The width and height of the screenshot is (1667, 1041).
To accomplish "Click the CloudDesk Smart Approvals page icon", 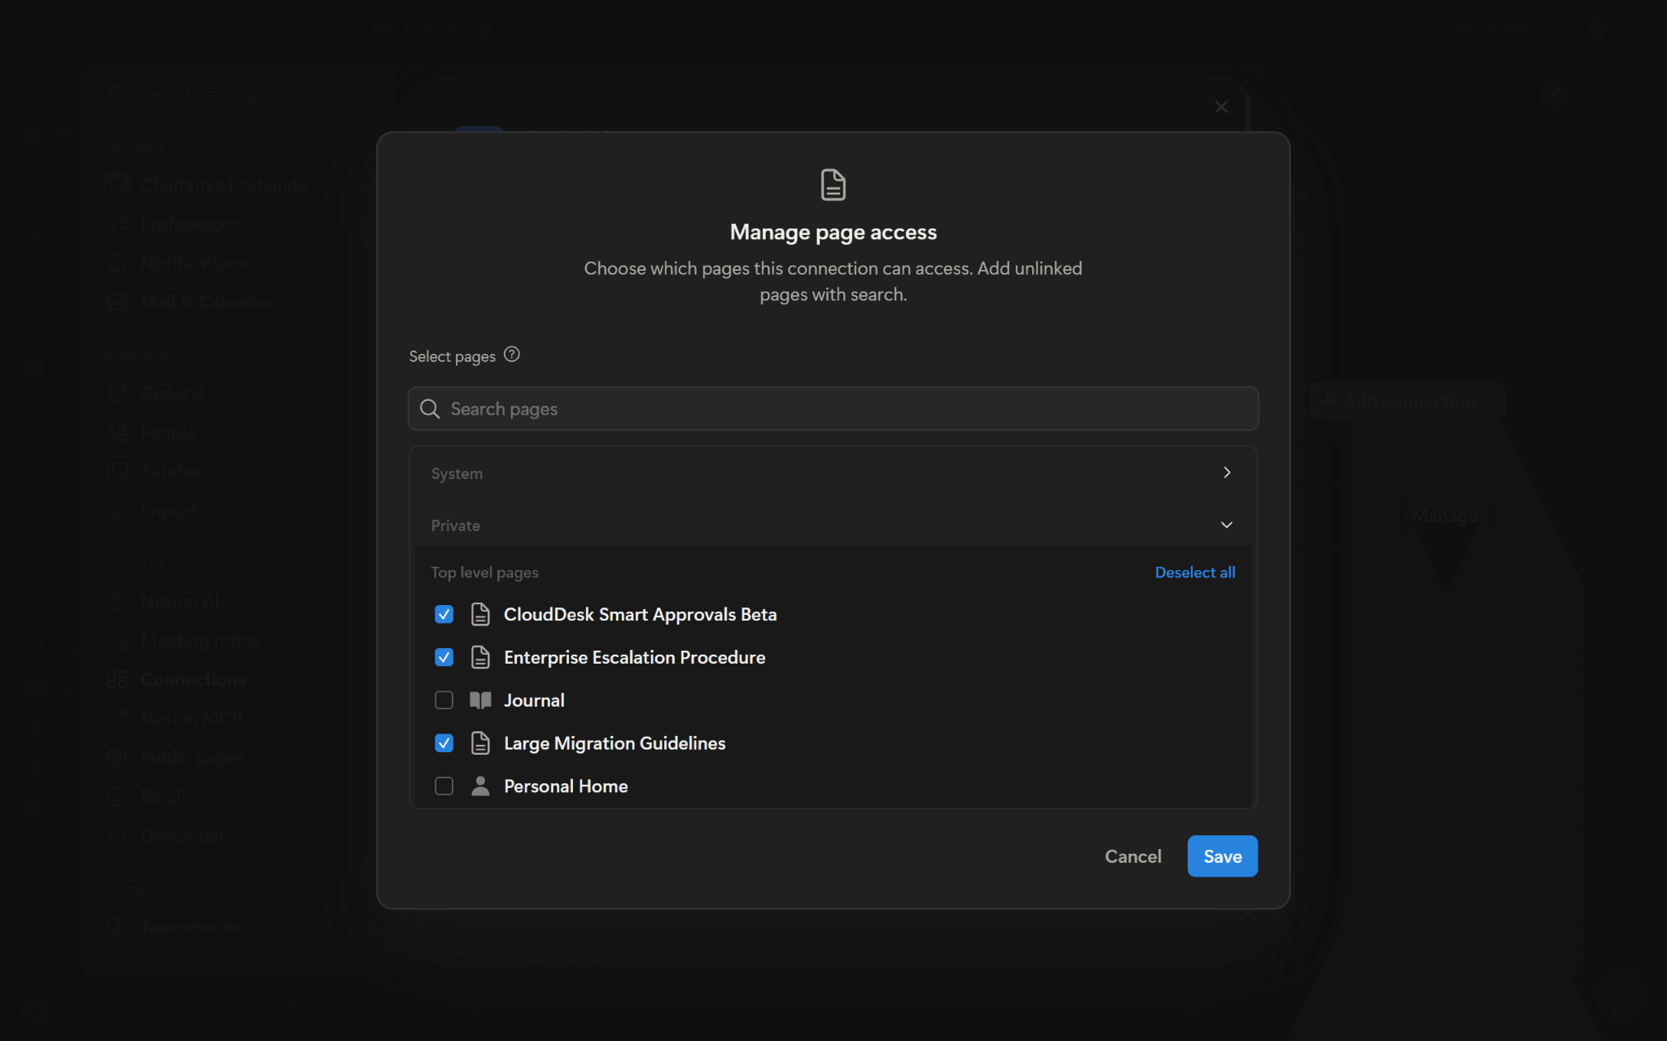I will pos(480,614).
